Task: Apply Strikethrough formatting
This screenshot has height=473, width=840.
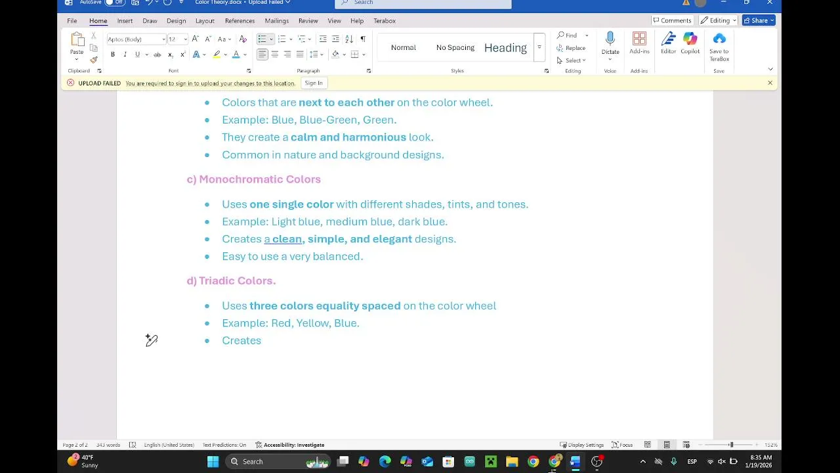Action: 157,55
